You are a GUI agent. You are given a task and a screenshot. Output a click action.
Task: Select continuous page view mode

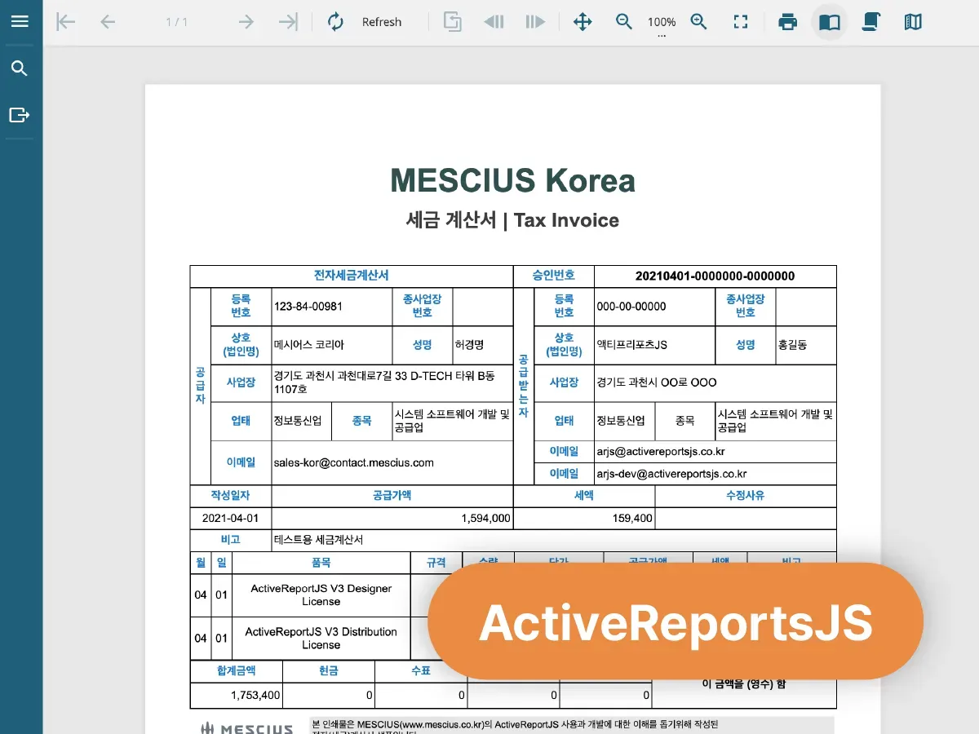click(871, 22)
